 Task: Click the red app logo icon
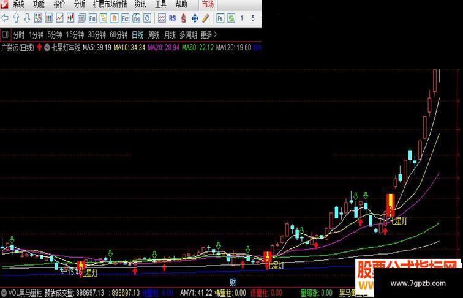4,4
